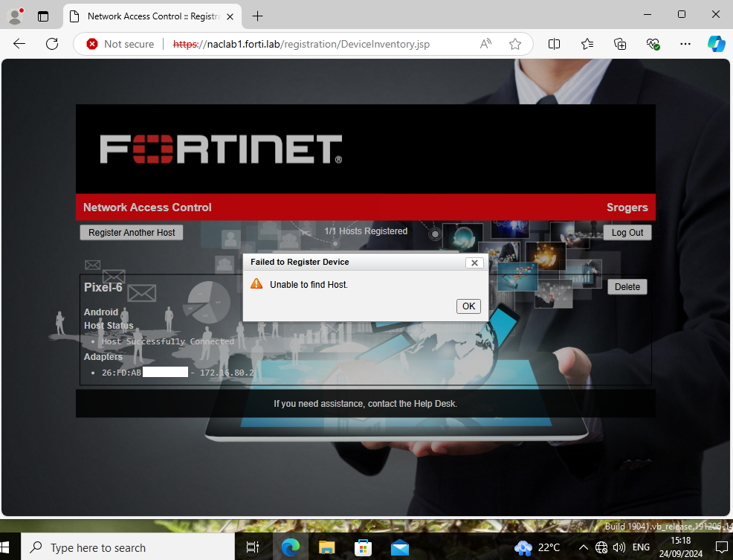The image size is (733, 560).
Task: Open Settings and more ellipsis menu
Action: click(x=685, y=44)
